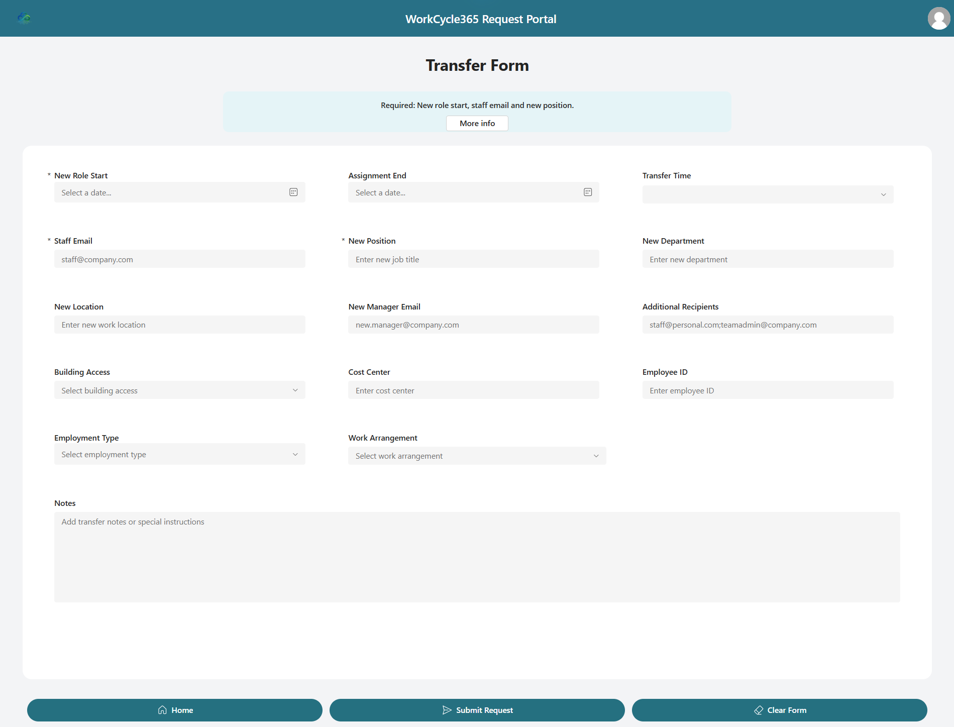Expand the Building Access dropdown
Screen dimensions: 954x727
[x=179, y=390]
